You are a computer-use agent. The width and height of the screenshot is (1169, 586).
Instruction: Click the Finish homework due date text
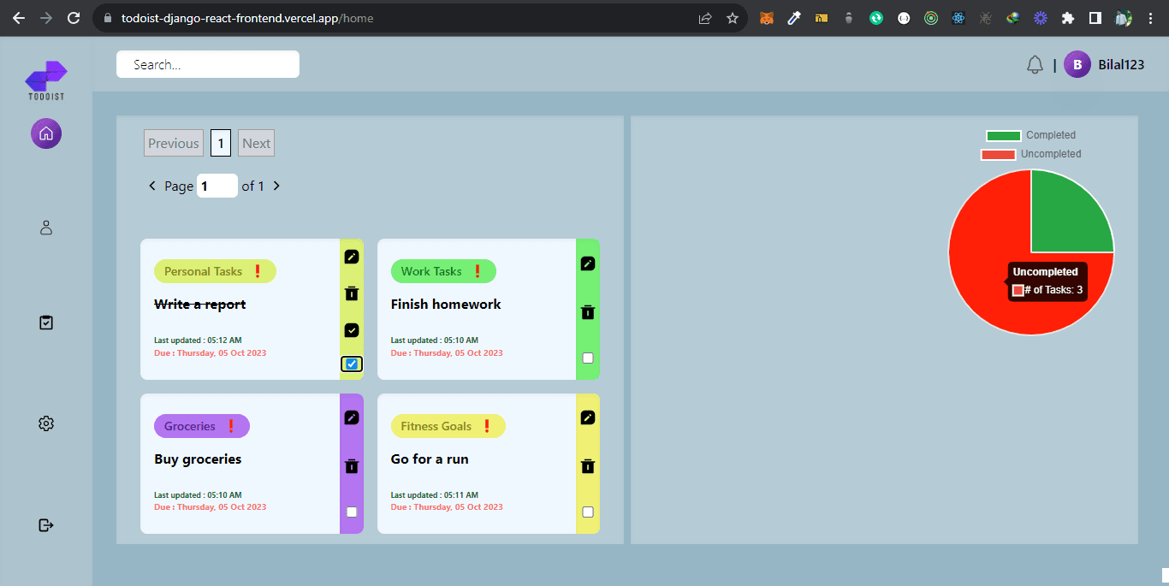pos(447,352)
